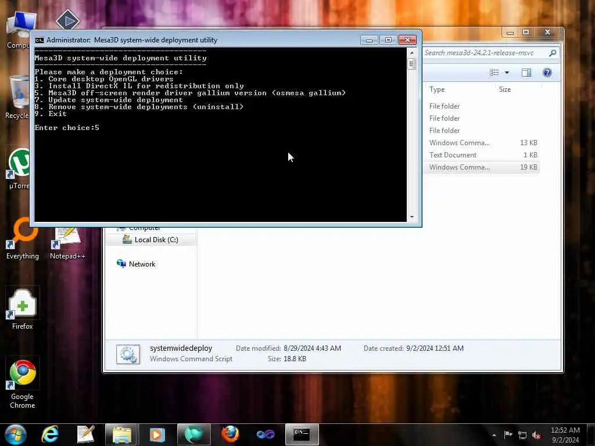The height and width of the screenshot is (446, 595).
Task: Click Date modified value 8/29/2024 4:43 AM
Action: click(x=312, y=348)
